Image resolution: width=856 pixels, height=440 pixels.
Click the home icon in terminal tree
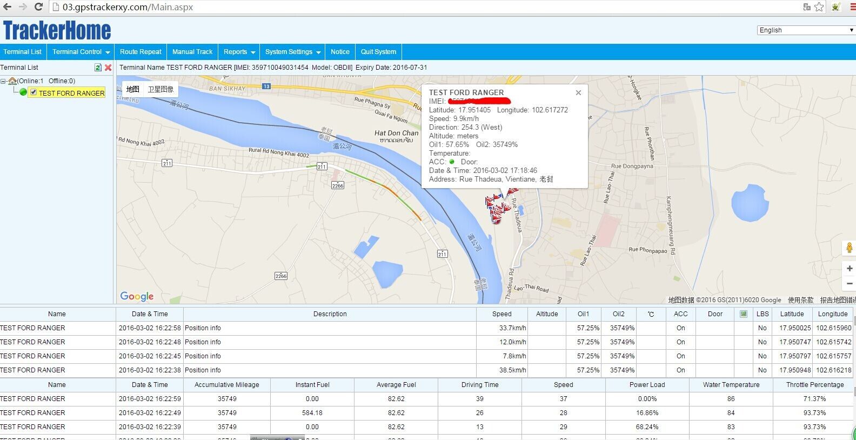coord(12,81)
